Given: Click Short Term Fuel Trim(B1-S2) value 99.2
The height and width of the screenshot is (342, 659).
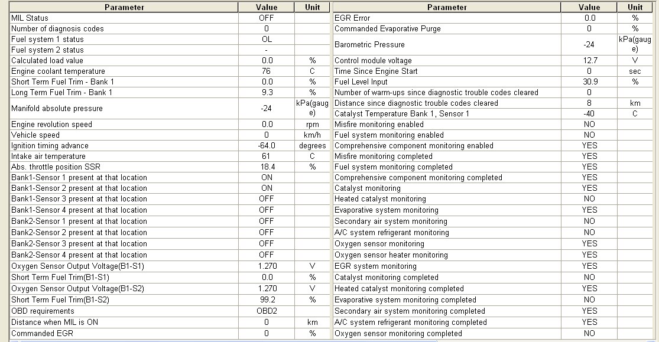Looking at the screenshot, I should pos(267,300).
